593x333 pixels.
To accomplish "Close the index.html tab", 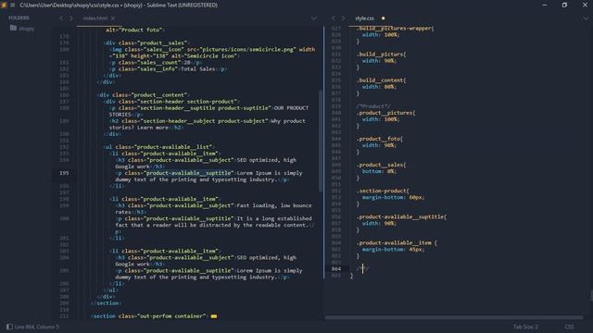I will (x=113, y=18).
